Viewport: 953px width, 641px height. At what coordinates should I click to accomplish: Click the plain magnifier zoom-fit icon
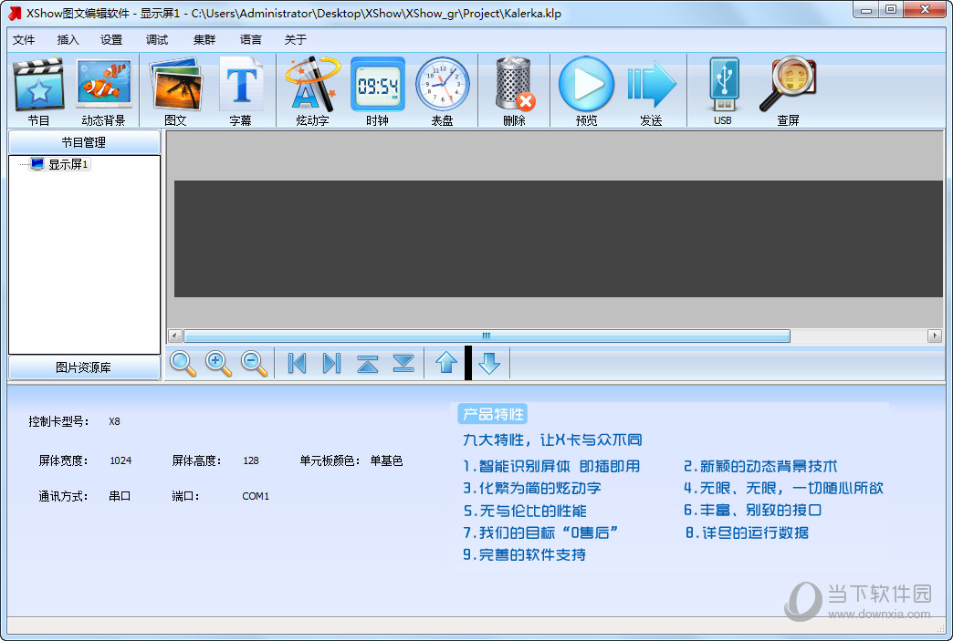[x=183, y=363]
